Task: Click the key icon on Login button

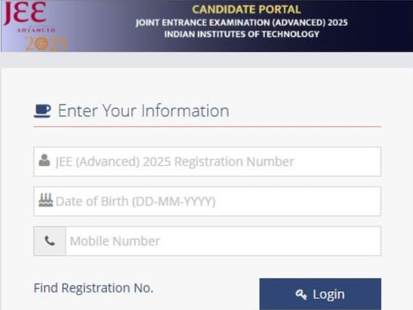Action: pos(301,294)
